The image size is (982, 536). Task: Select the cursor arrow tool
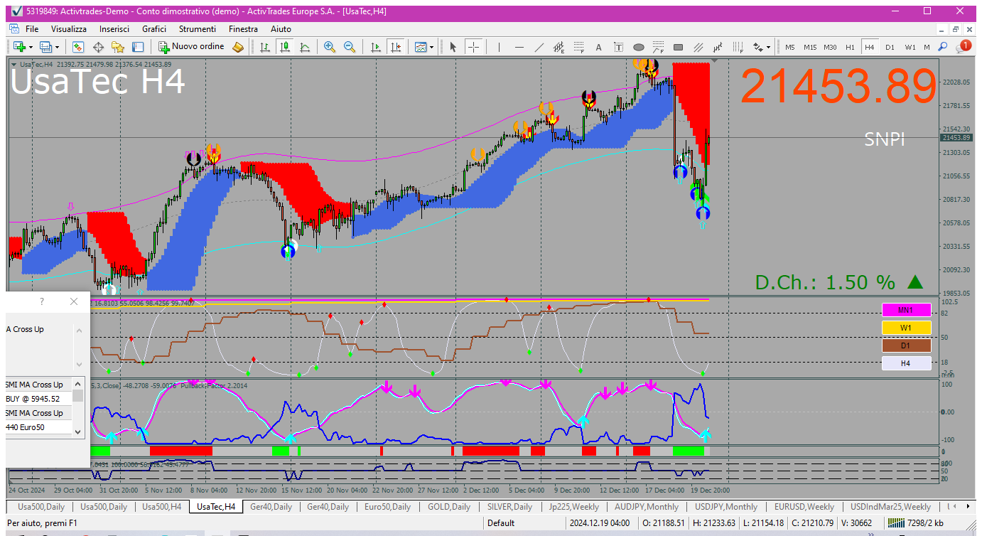click(x=453, y=47)
